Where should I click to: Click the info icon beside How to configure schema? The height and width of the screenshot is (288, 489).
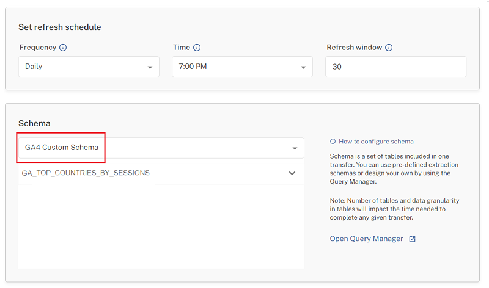pos(333,142)
